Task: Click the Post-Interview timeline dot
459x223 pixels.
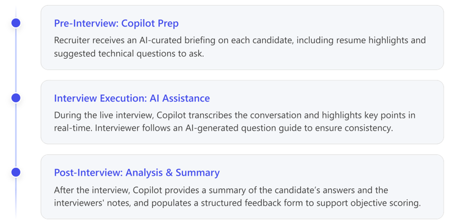Action: point(16,172)
